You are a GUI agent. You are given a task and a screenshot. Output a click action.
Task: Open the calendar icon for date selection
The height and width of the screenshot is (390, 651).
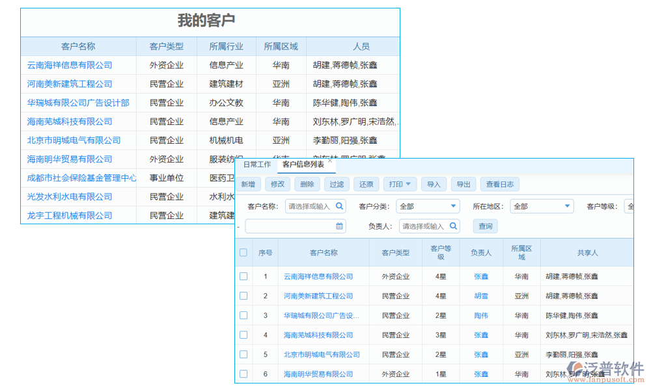click(x=339, y=226)
